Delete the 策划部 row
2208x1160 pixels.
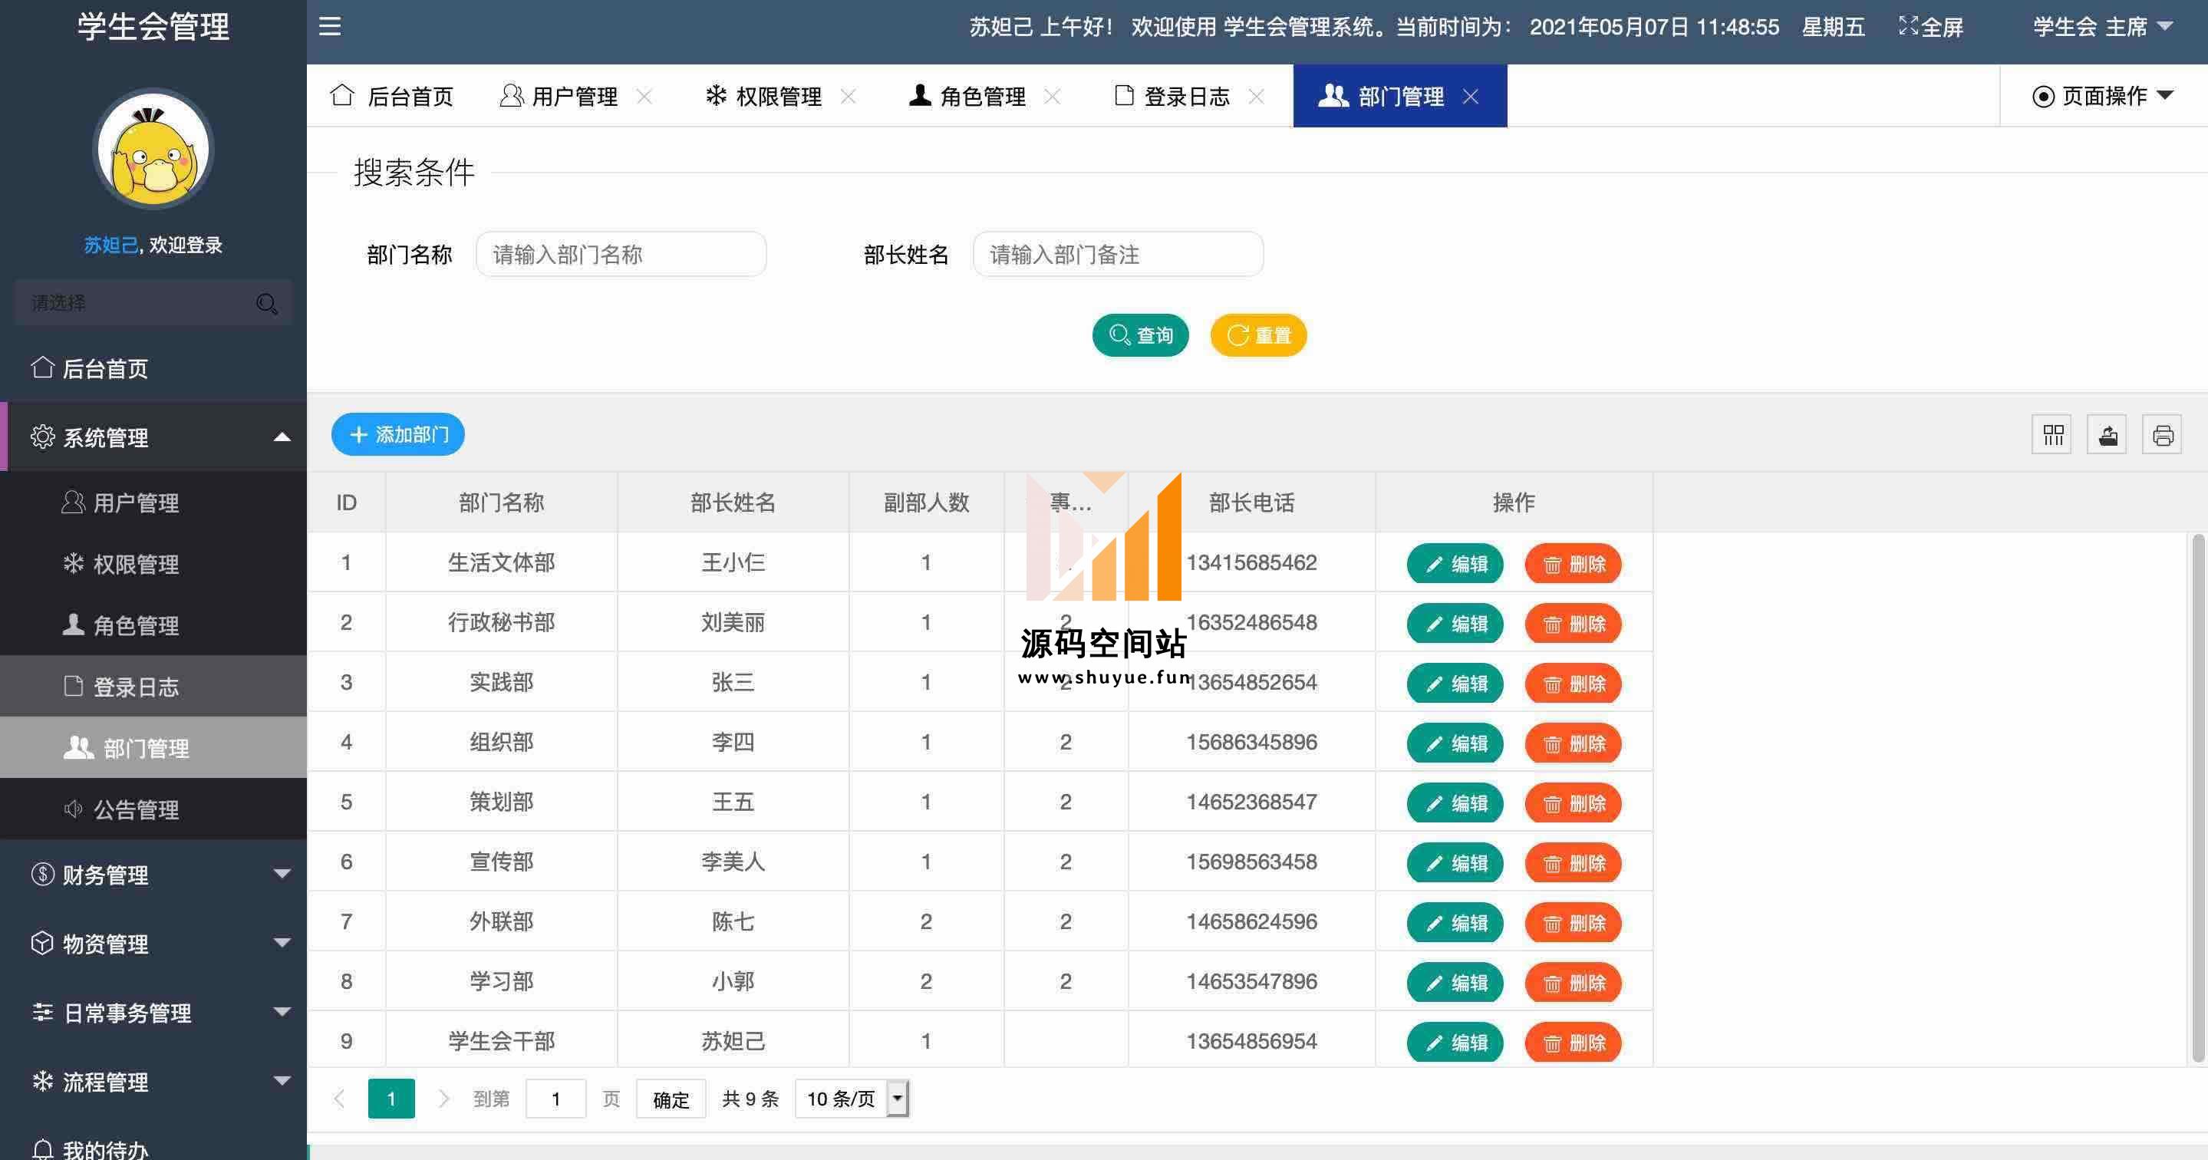pyautogui.click(x=1573, y=803)
